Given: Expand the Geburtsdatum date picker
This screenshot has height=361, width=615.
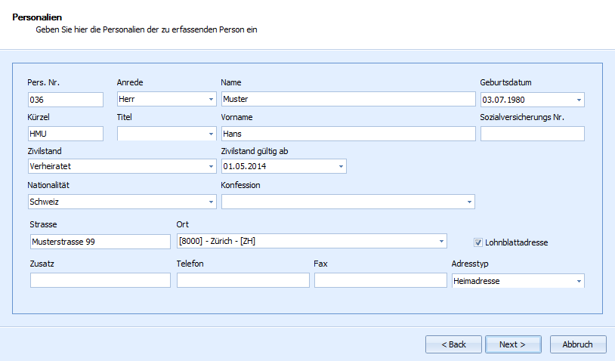Looking at the screenshot, I should click(x=579, y=100).
